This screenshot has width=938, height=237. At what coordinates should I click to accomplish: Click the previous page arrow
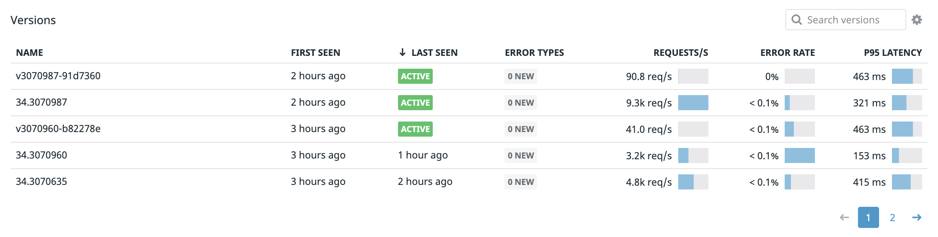pos(844,217)
